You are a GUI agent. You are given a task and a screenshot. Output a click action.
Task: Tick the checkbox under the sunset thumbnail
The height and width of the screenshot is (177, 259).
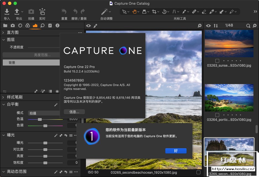(x=217, y=61)
